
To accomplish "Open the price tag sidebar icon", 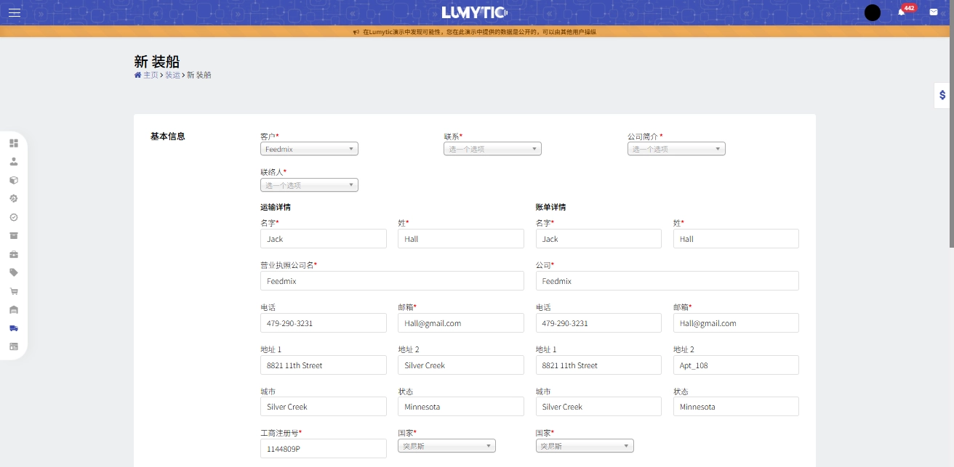I will pyautogui.click(x=14, y=272).
